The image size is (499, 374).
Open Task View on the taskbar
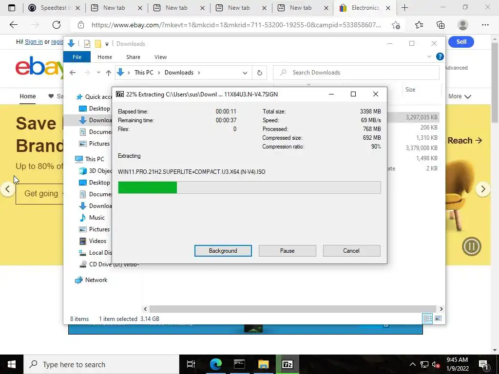191,364
